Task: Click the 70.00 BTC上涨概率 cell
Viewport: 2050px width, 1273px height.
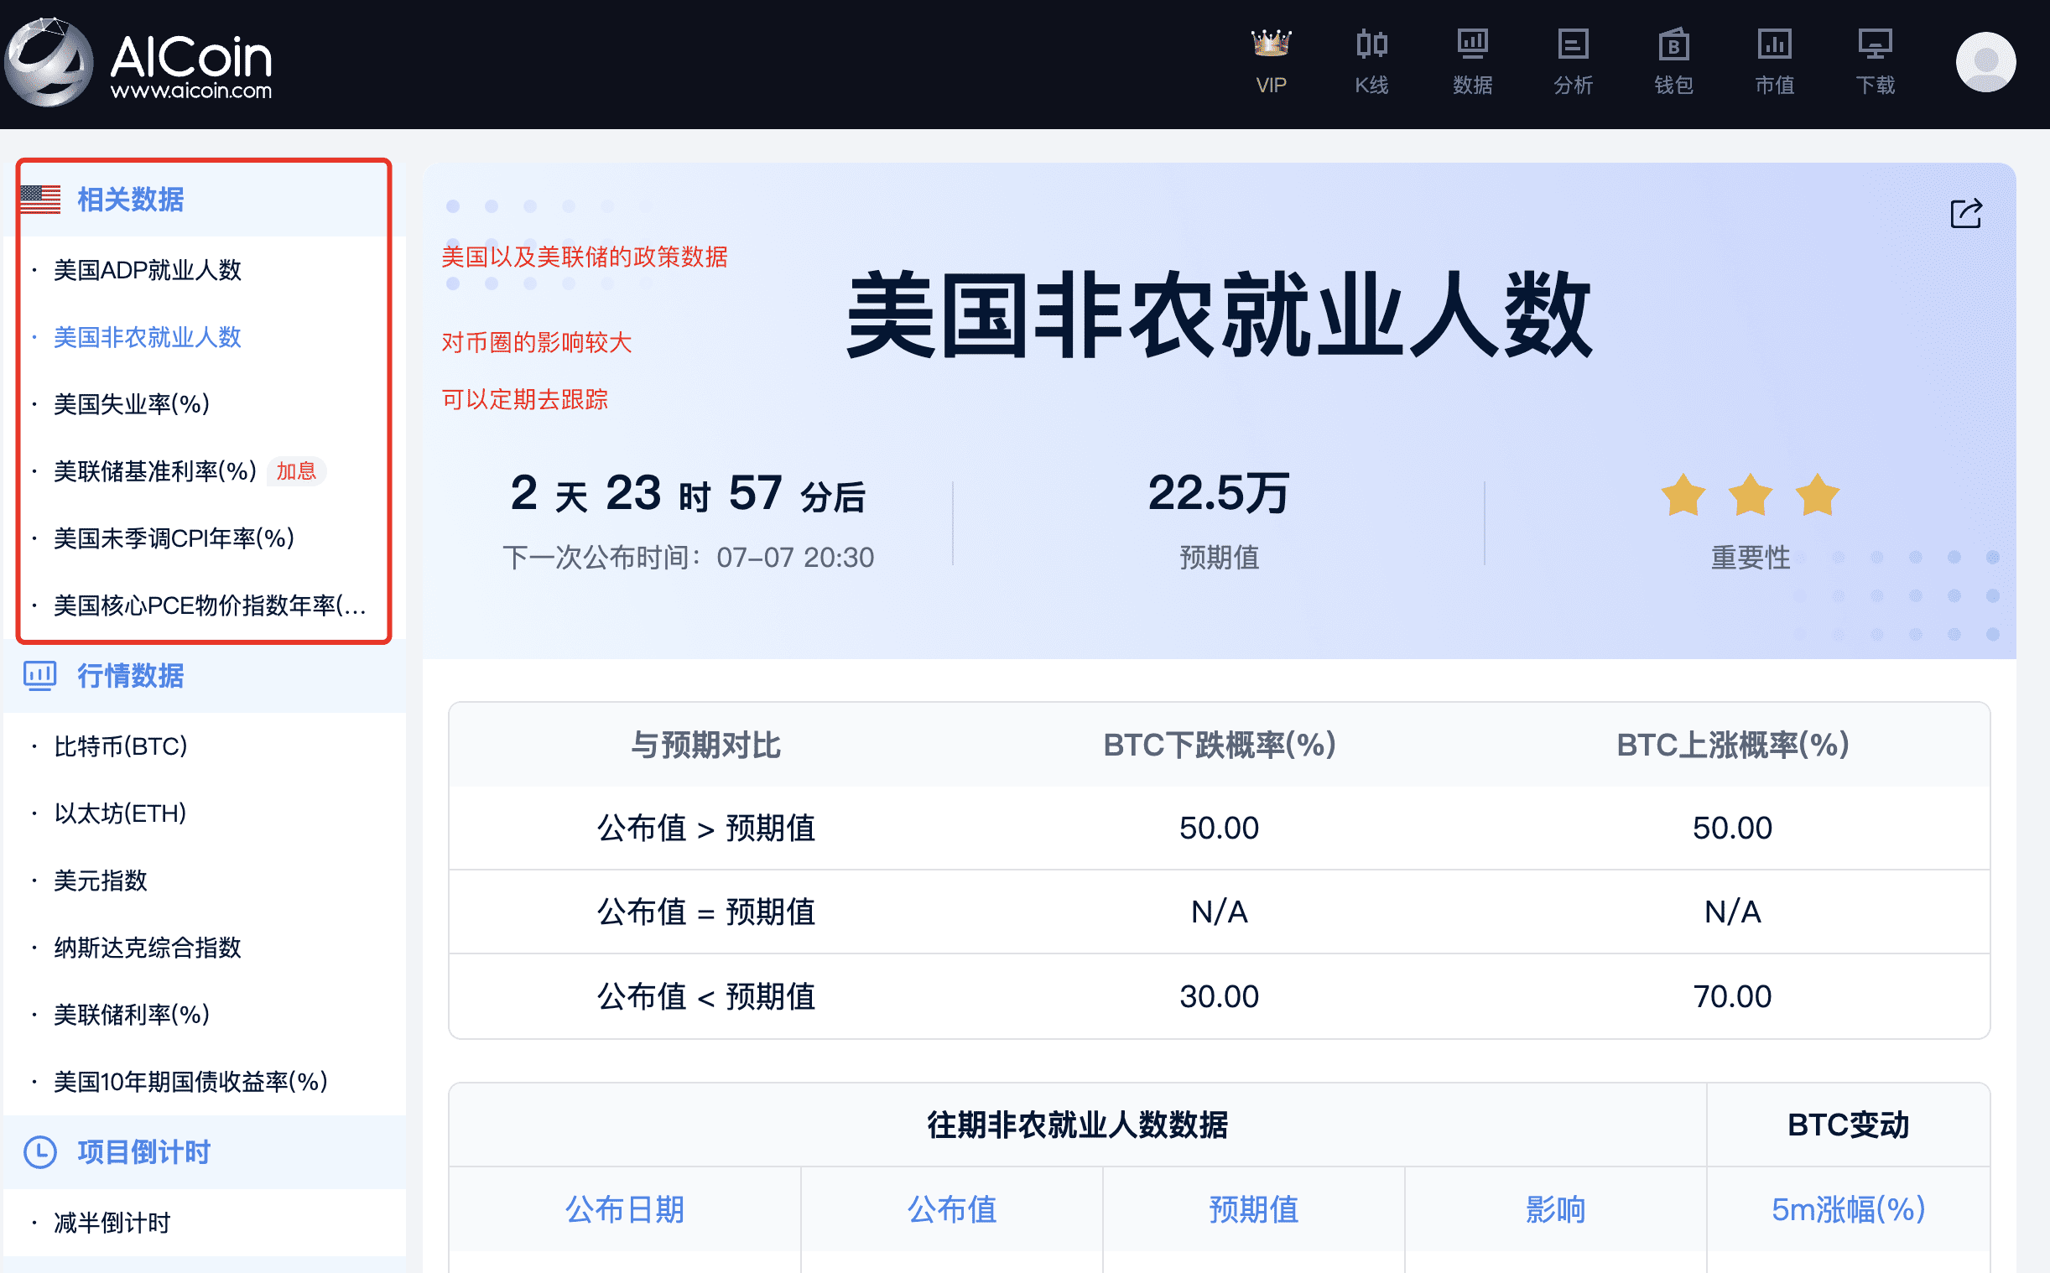Action: tap(1732, 996)
